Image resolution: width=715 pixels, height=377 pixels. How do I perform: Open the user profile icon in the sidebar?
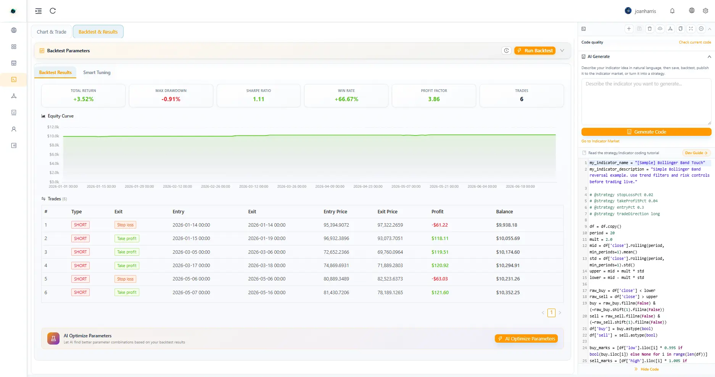14,129
